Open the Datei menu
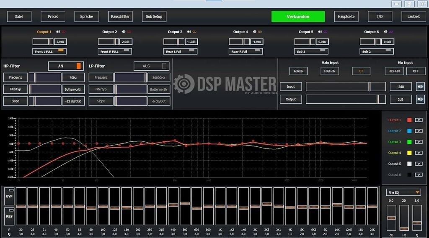 pos(19,17)
